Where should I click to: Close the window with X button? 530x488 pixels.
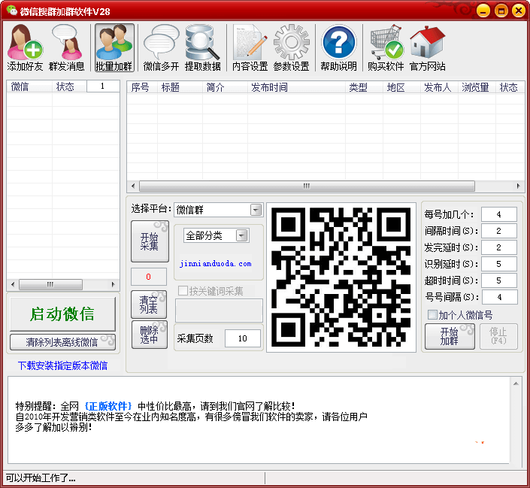coord(519,11)
